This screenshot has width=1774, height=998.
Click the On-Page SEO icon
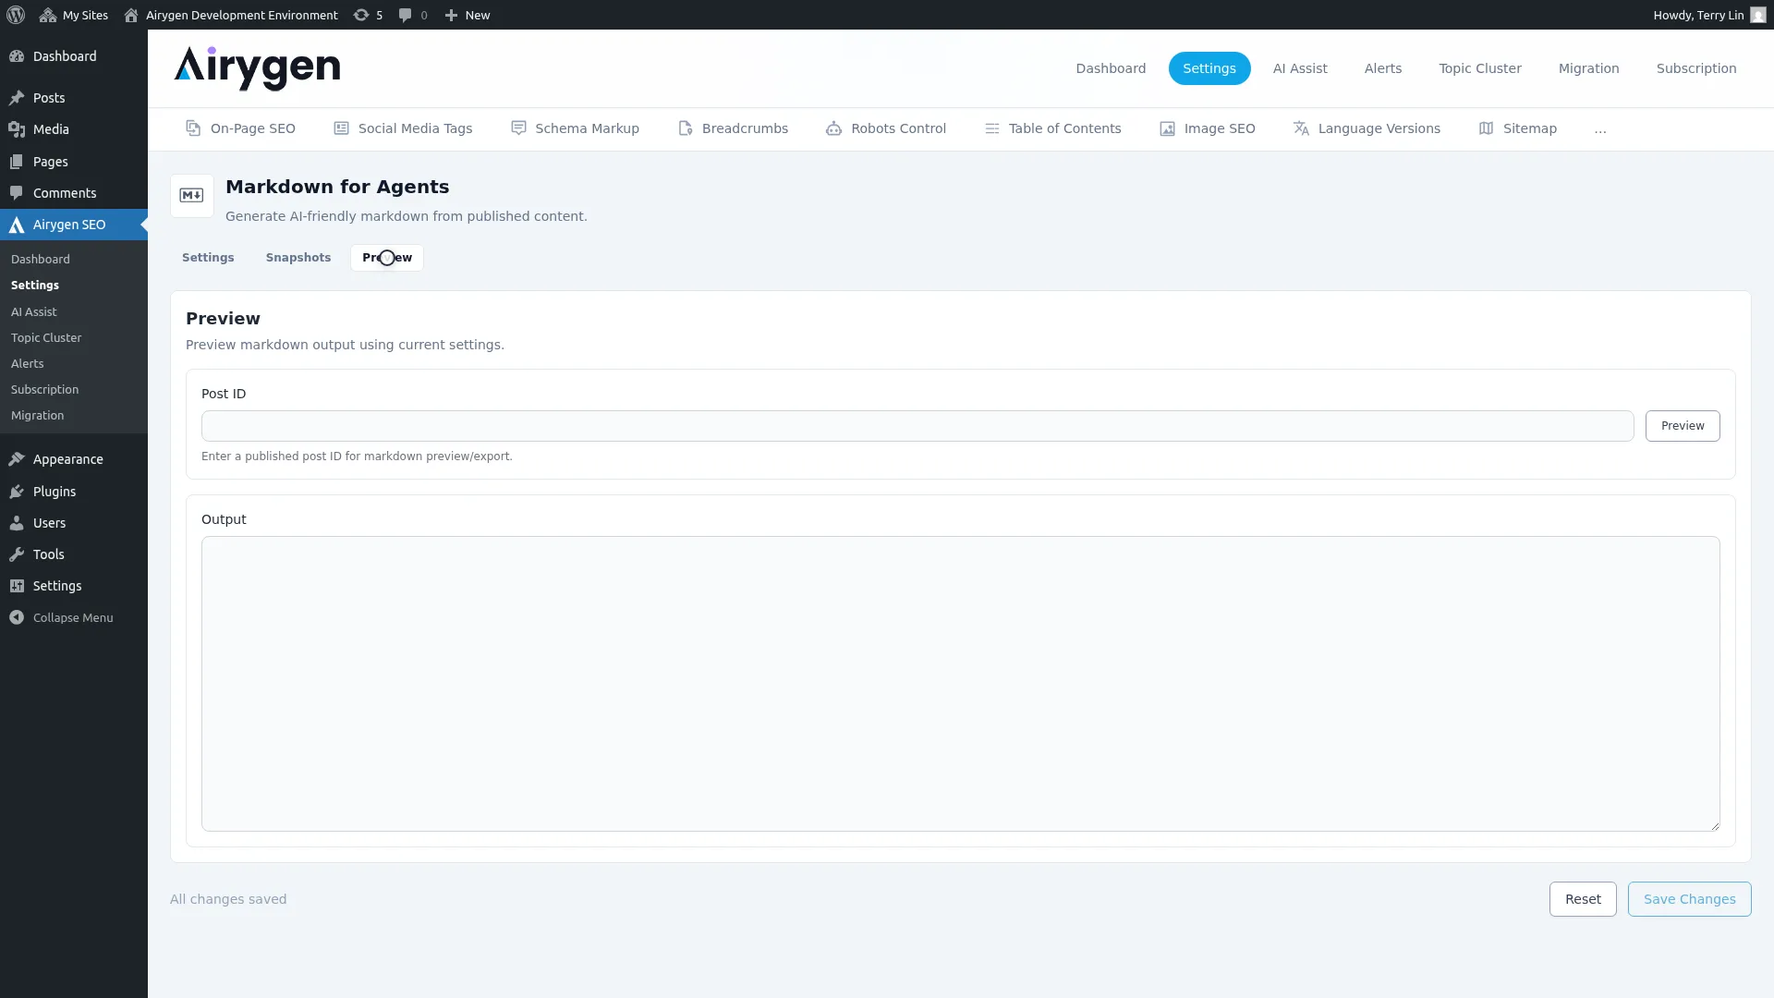(193, 128)
